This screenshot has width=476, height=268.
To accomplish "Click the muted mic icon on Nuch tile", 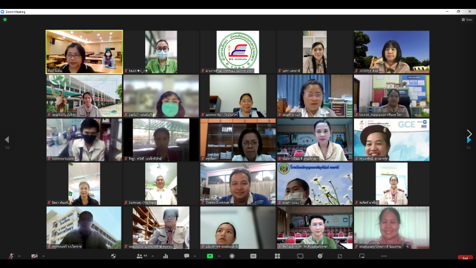I will [x=126, y=71].
